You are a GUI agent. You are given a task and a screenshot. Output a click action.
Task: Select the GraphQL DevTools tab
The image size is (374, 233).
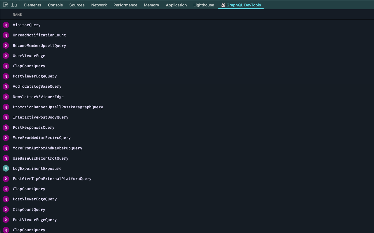coord(241,5)
